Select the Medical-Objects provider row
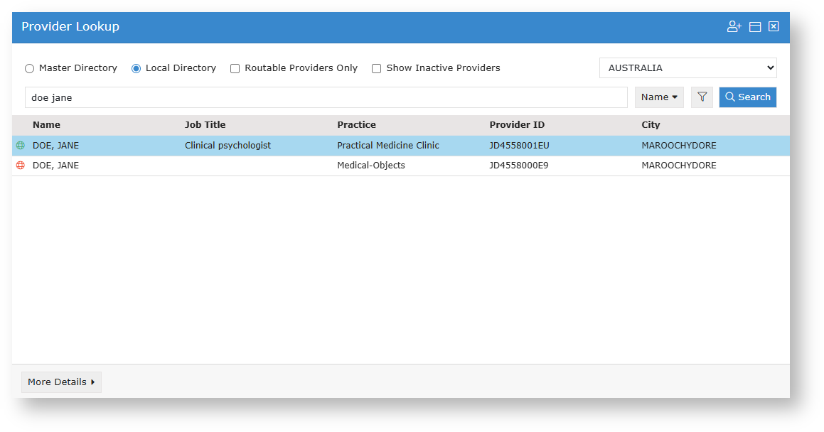 coord(371,166)
